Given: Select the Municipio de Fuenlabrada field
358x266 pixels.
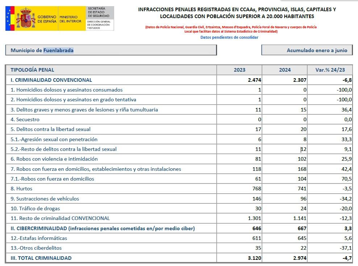Looking at the screenshot, I should [111, 50].
